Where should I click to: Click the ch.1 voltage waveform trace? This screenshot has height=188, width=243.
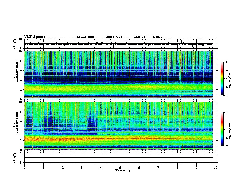tap(118, 44)
